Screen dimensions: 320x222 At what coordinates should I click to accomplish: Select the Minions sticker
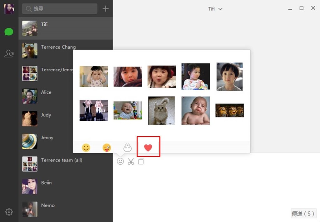pyautogui.click(x=229, y=110)
